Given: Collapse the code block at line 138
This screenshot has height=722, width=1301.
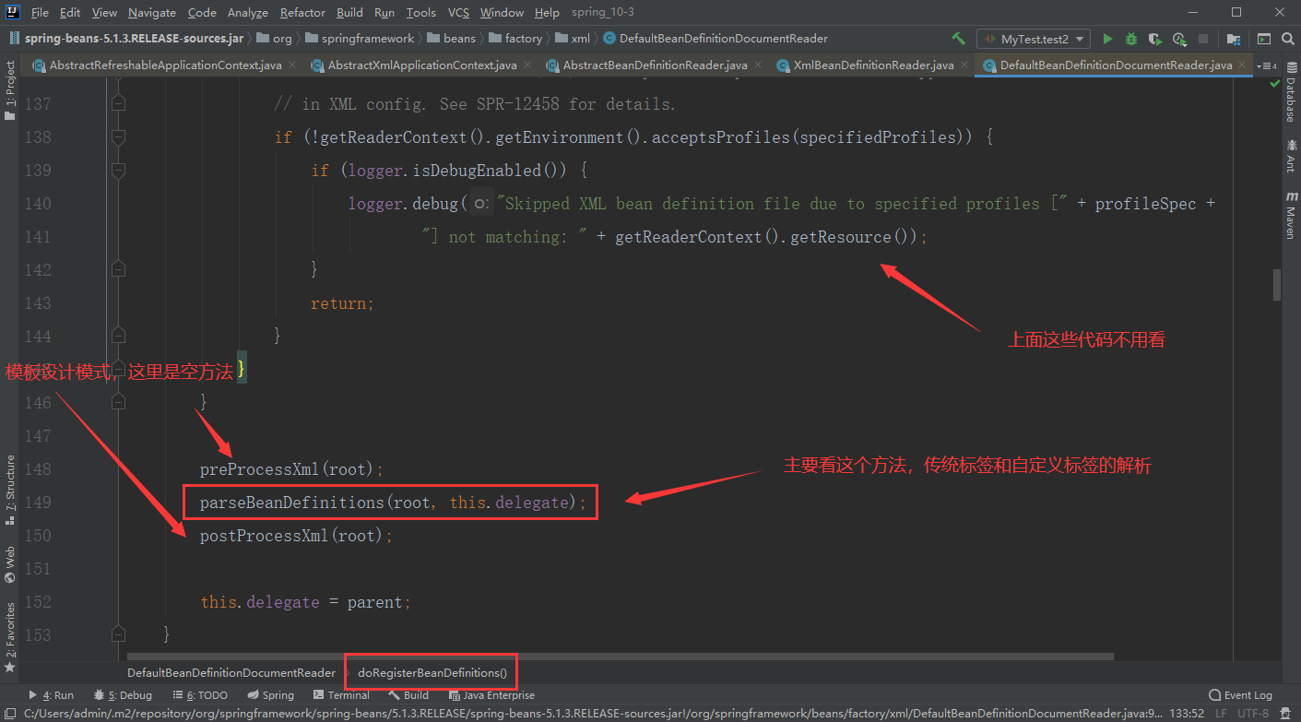Looking at the screenshot, I should [x=117, y=137].
